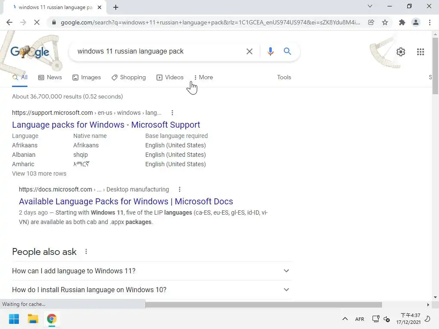Open search Tools options

(284, 78)
